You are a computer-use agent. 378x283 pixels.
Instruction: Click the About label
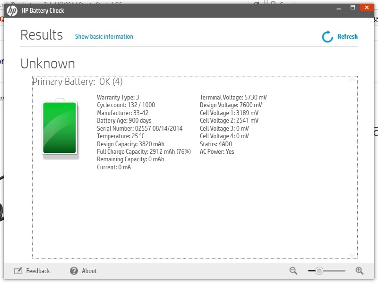pos(90,271)
